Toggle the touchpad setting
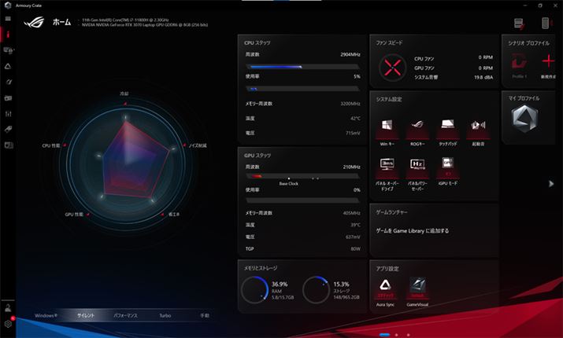The image size is (563, 338). (446, 129)
